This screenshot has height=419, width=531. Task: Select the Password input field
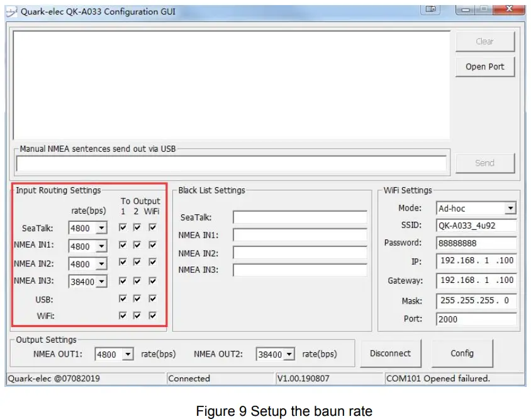(476, 243)
